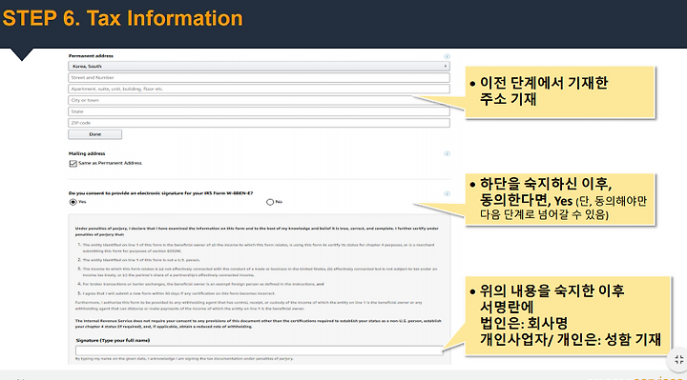This screenshot has width=687, height=380.
Task: Toggle Same as Permanent Address checkbox
Action: click(x=73, y=163)
